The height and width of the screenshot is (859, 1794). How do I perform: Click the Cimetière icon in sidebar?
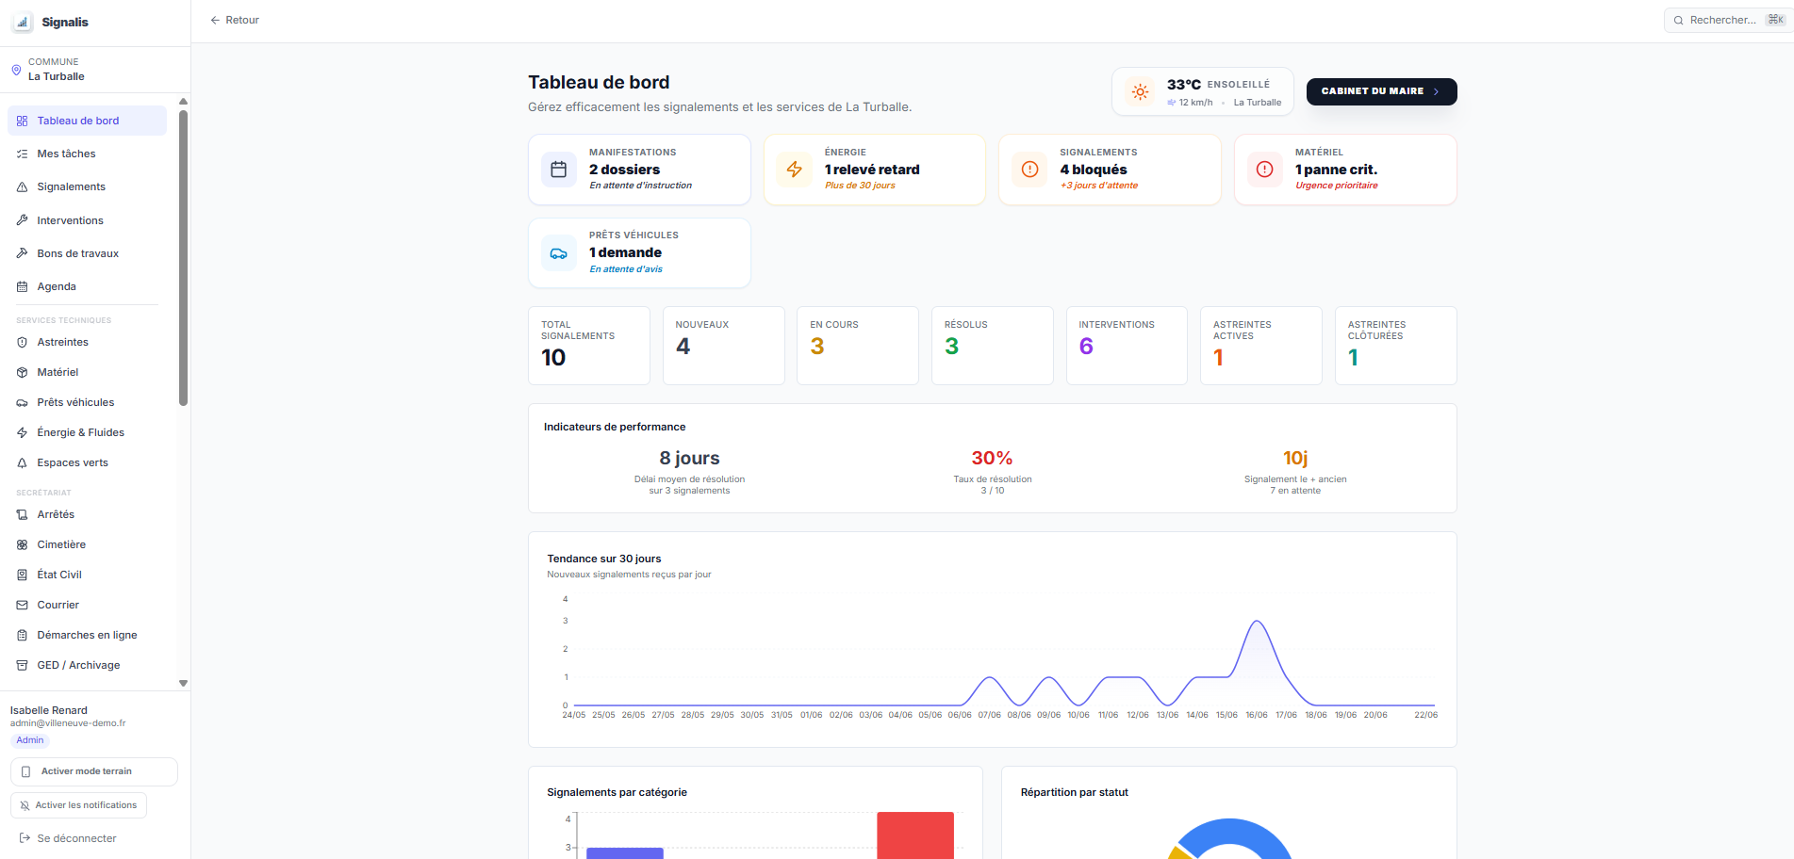pyautogui.click(x=22, y=544)
